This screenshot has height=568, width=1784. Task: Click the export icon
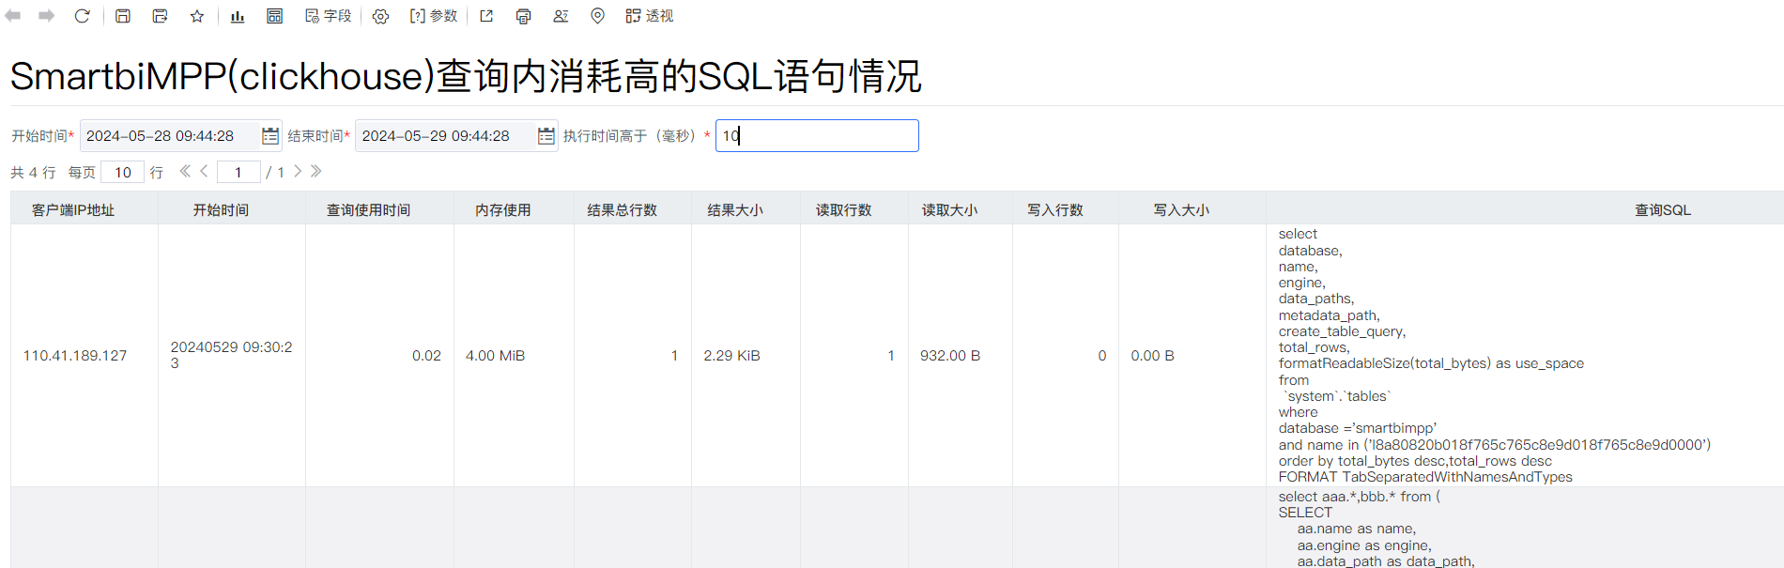tap(486, 16)
